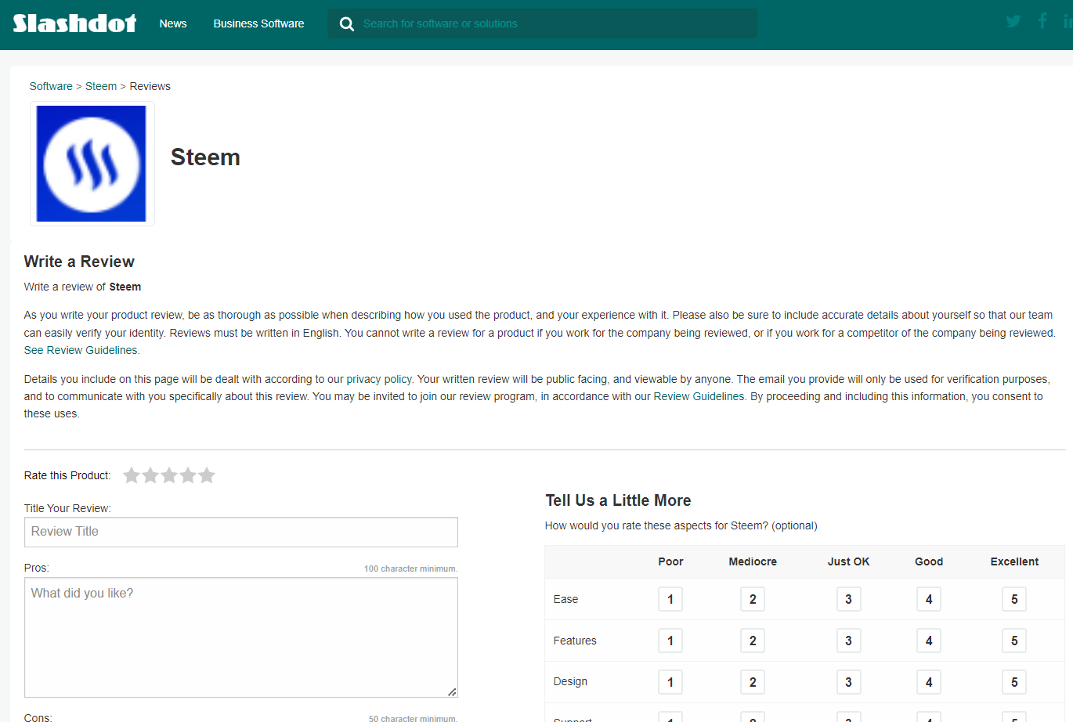Screen dimensions: 1073x722
Task: Rate product one star
Action: click(132, 475)
